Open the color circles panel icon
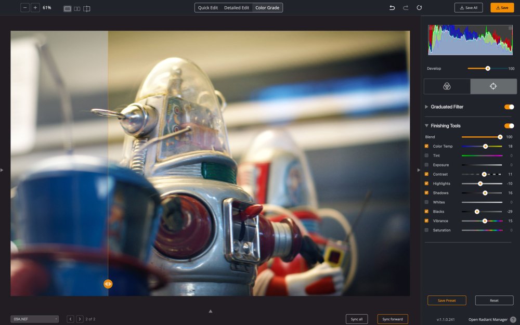The image size is (520, 325). click(x=447, y=86)
